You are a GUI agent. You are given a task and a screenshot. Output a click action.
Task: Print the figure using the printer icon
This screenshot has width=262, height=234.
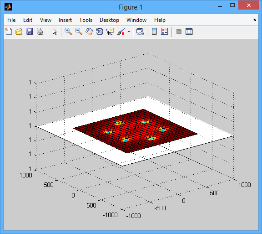point(40,31)
